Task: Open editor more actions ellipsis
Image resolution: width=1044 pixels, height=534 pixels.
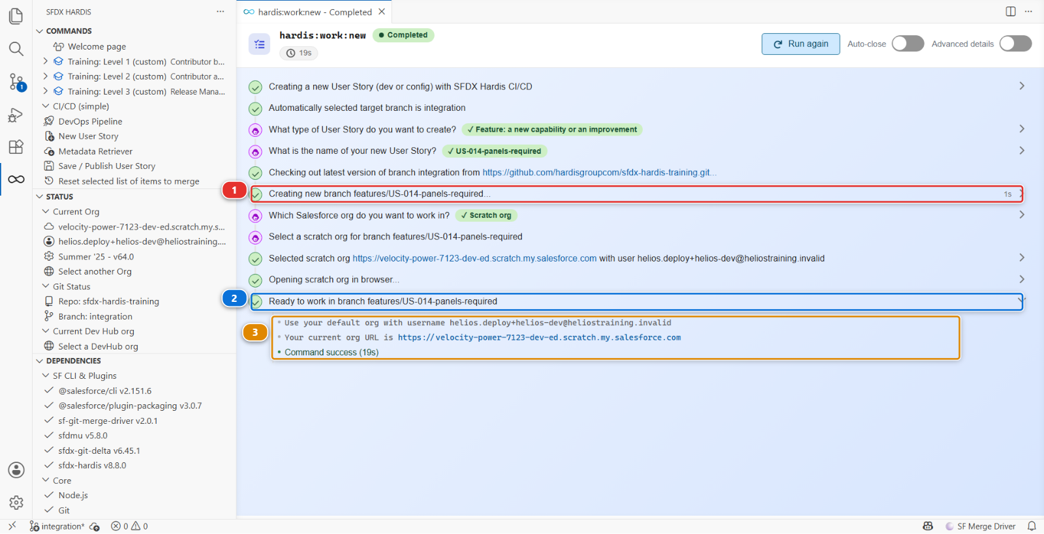Action: 1028,11
